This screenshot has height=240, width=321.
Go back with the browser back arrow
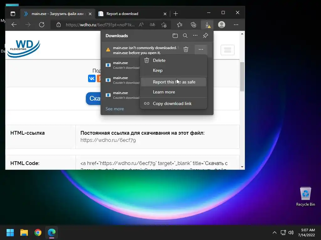pyautogui.click(x=14, y=25)
